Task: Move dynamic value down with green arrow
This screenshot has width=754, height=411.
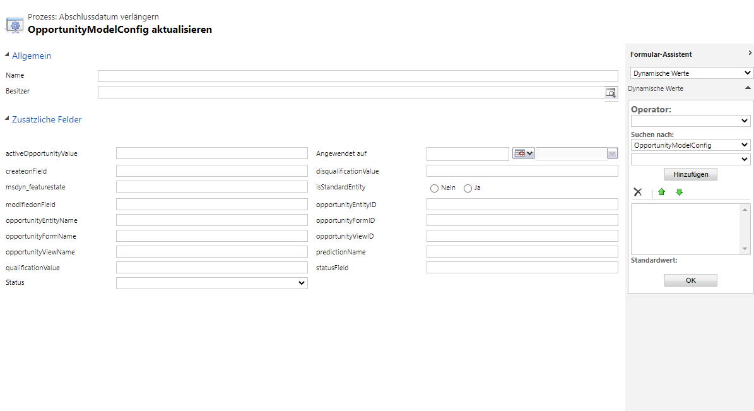Action: 679,192
